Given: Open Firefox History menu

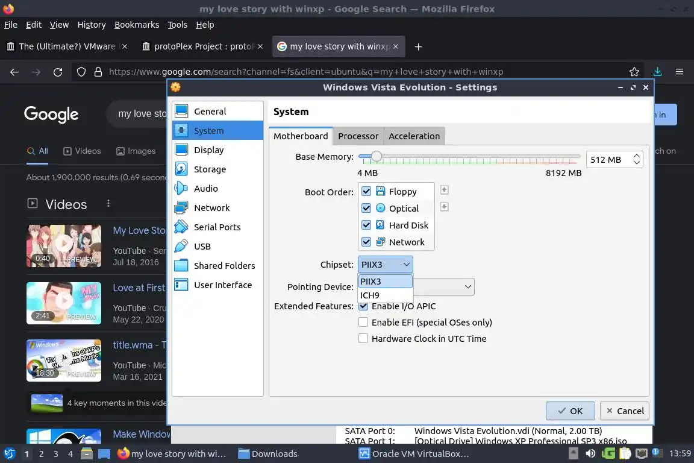Looking at the screenshot, I should pos(92,25).
